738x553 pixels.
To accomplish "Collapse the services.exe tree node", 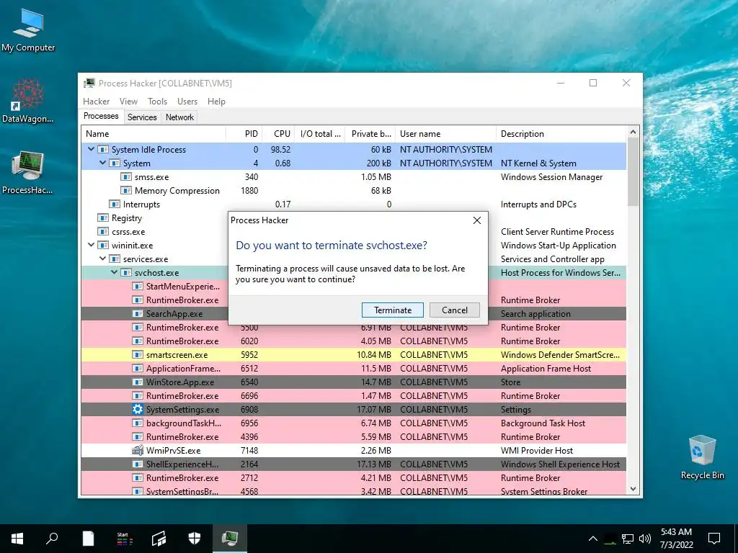I will point(102,258).
